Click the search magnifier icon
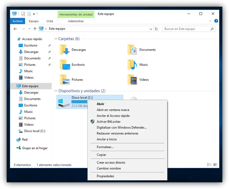 [x=212, y=29]
